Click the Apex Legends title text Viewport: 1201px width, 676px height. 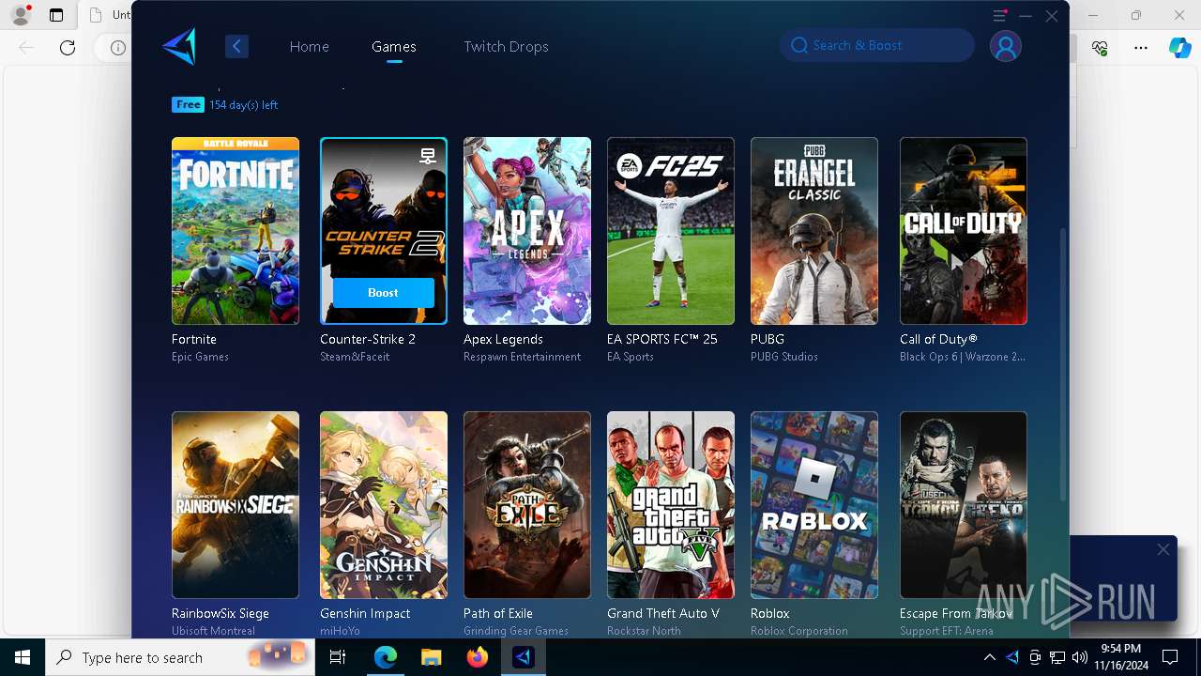pos(503,339)
